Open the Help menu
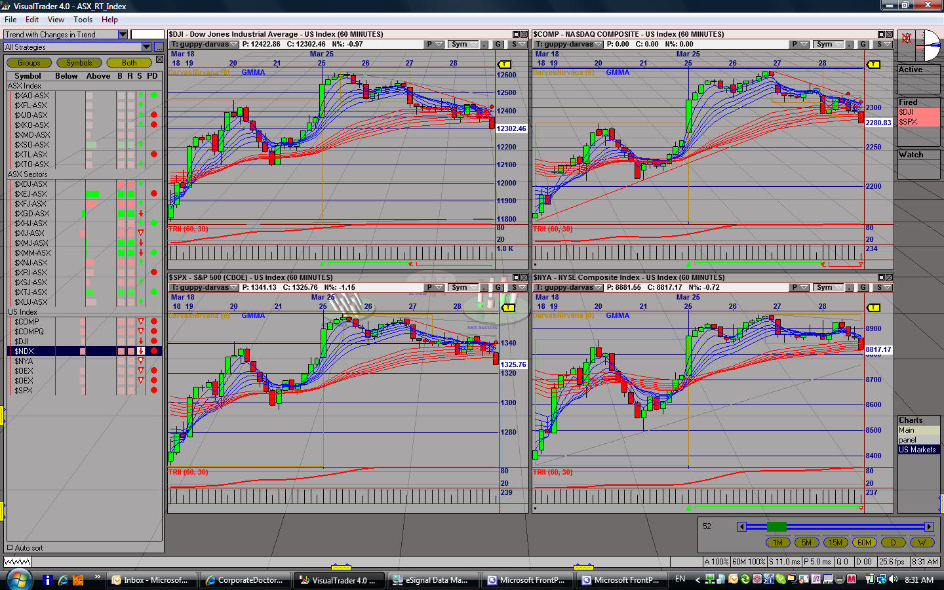The height and width of the screenshot is (590, 944). (109, 20)
